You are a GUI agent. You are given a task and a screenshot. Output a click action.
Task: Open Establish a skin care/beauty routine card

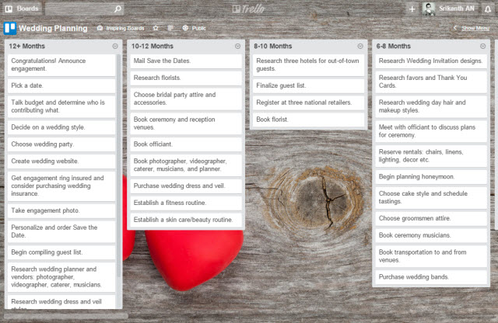click(186, 220)
